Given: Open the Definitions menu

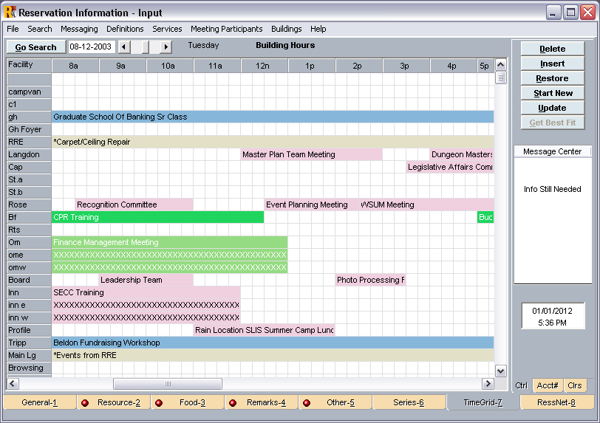Looking at the screenshot, I should coord(125,29).
